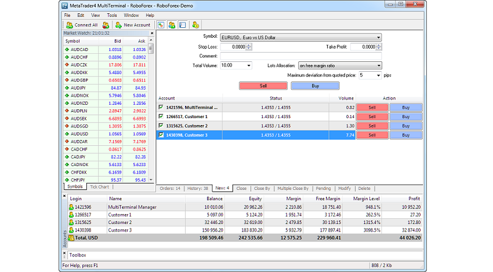
Task: Click the Stop Loss value field
Action: pyautogui.click(x=233, y=47)
